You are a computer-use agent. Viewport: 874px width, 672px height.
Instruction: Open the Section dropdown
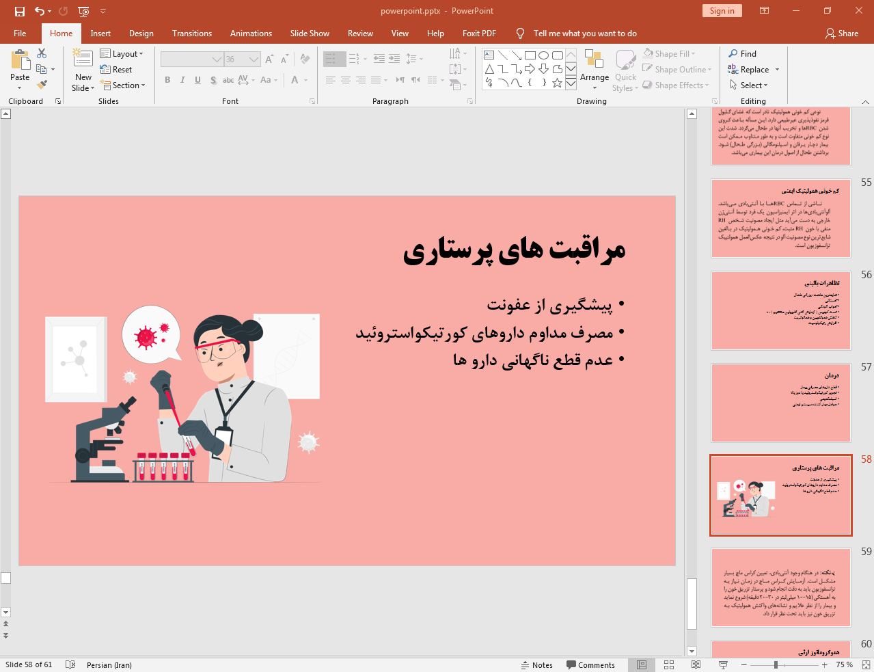coord(123,85)
